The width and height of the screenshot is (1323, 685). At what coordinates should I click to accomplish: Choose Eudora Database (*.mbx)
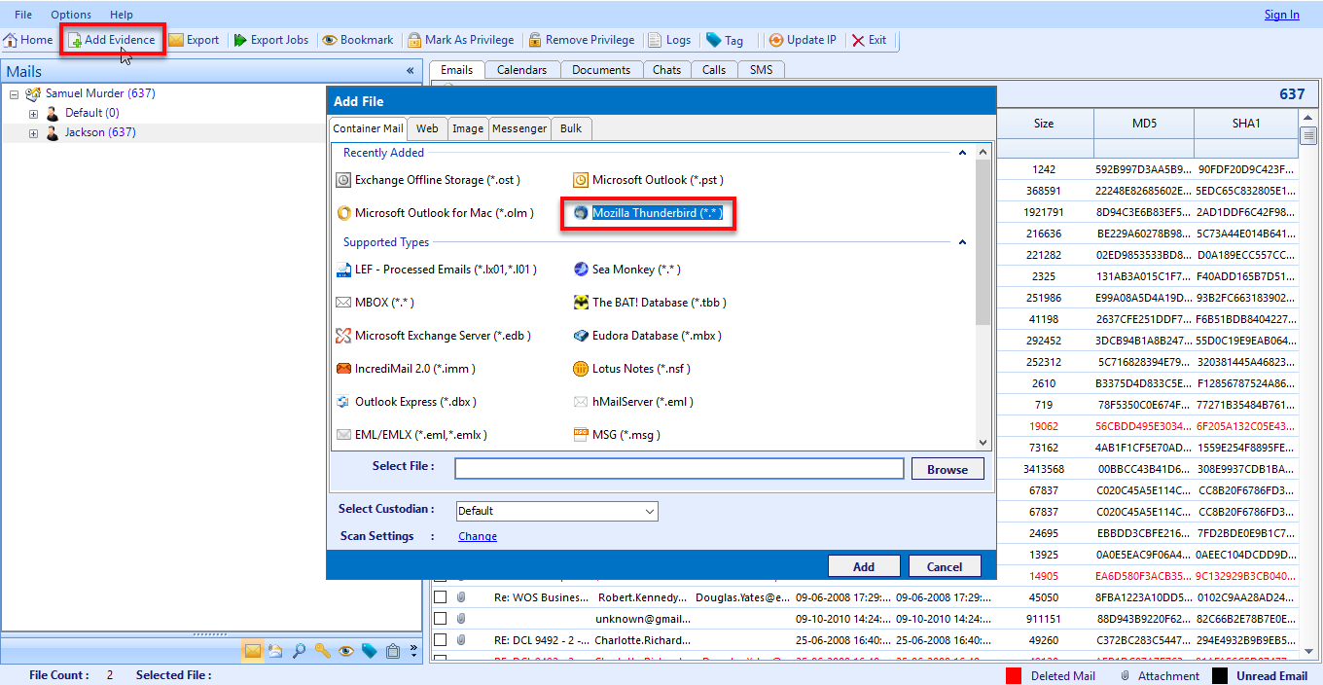point(647,336)
